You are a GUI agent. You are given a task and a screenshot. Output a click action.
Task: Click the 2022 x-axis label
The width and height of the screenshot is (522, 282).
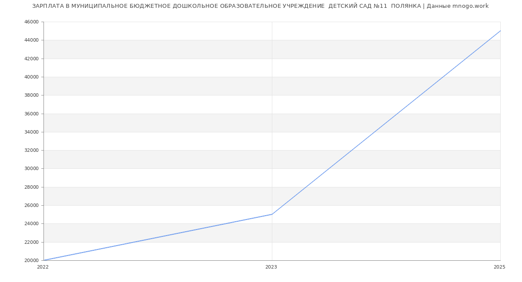[x=43, y=267]
